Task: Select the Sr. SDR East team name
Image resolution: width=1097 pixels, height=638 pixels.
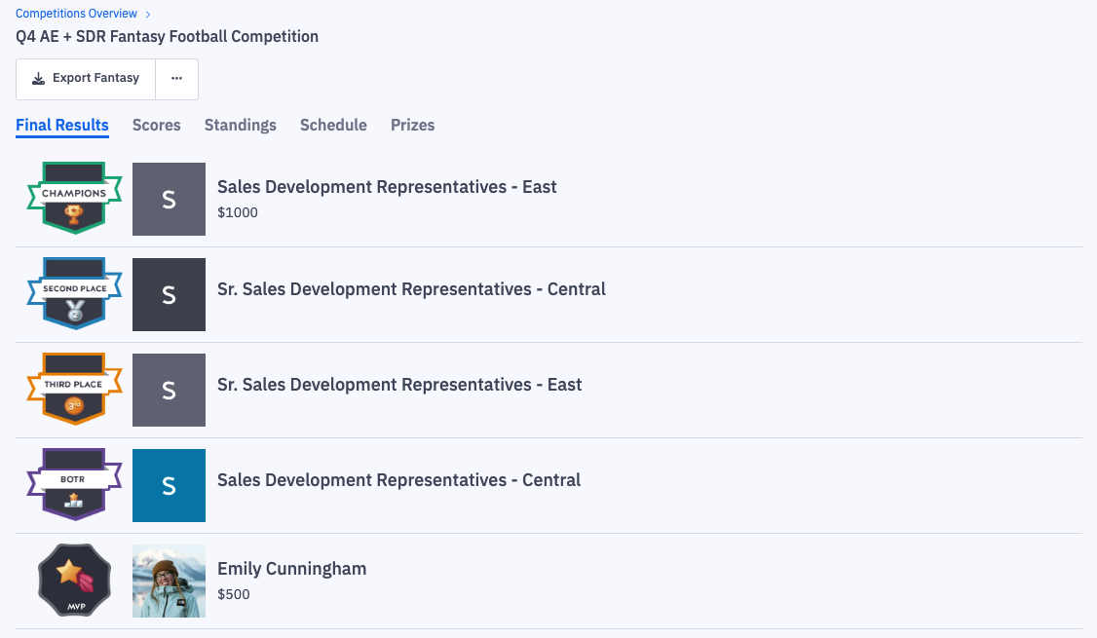Action: pyautogui.click(x=399, y=384)
